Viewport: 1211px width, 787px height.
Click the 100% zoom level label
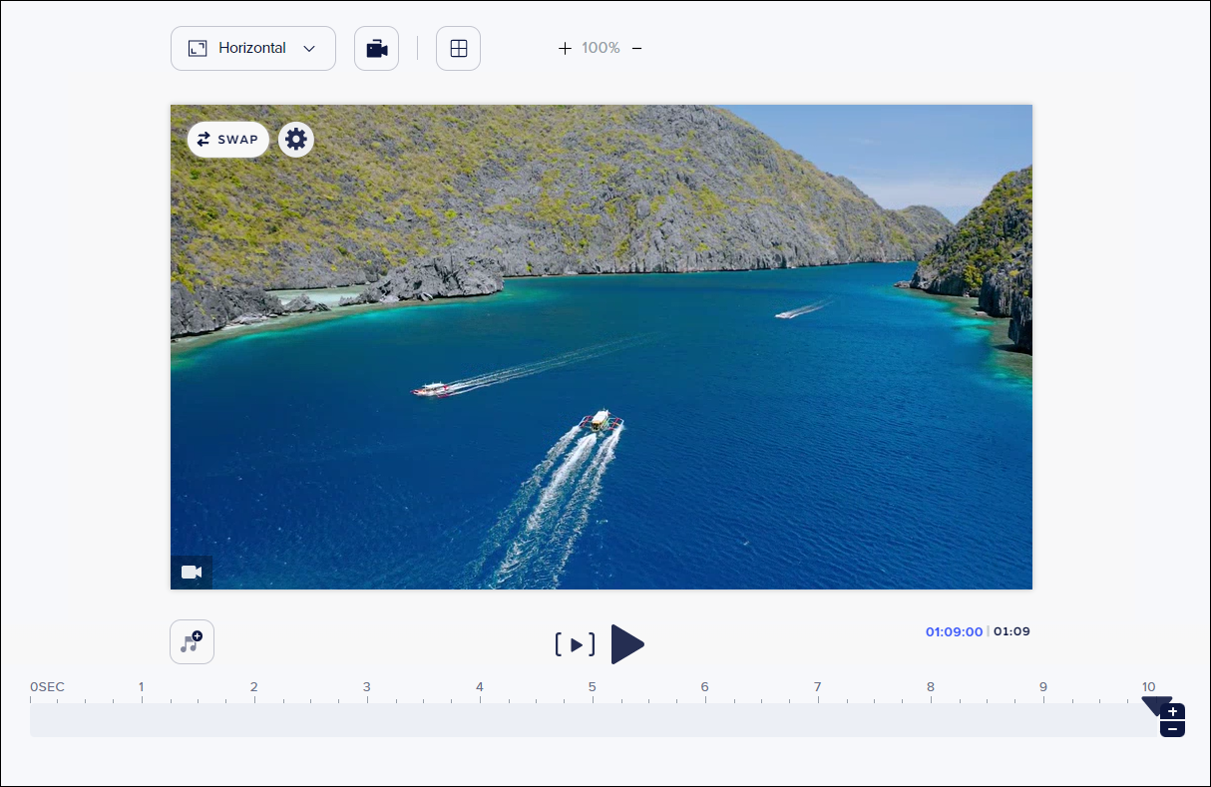(601, 48)
